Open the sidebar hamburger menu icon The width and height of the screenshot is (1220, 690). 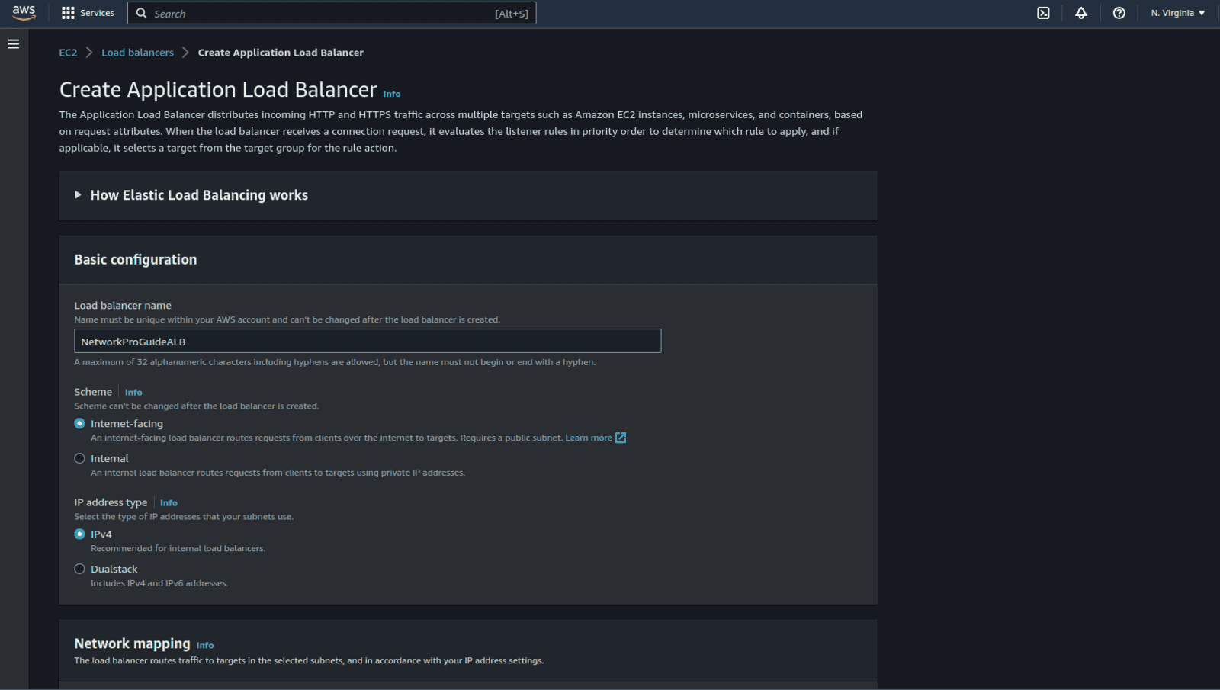click(13, 43)
